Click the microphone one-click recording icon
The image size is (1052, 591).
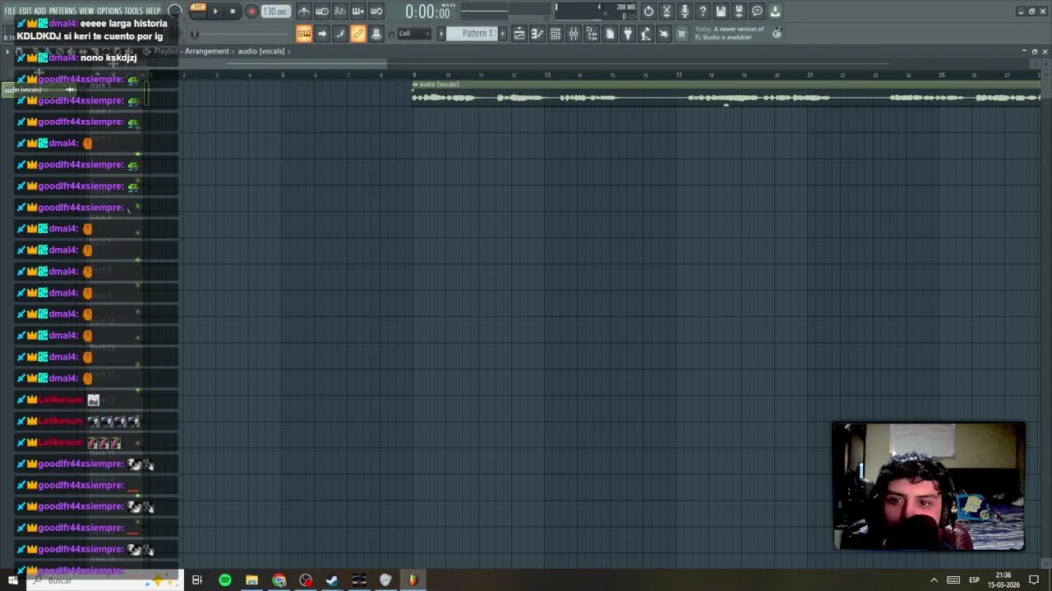pyautogui.click(x=685, y=11)
